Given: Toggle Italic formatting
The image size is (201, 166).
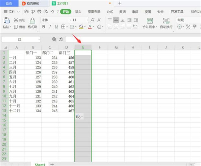Looking at the screenshot, I should (49, 27).
